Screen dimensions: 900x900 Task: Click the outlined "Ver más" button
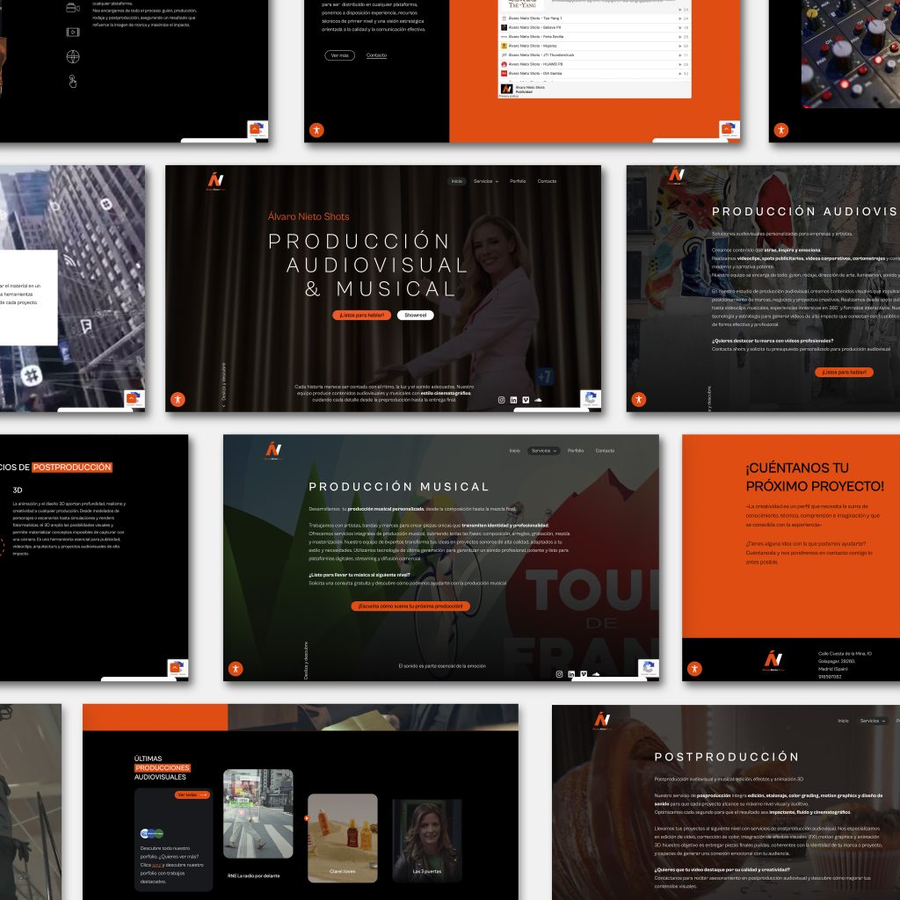coord(339,55)
